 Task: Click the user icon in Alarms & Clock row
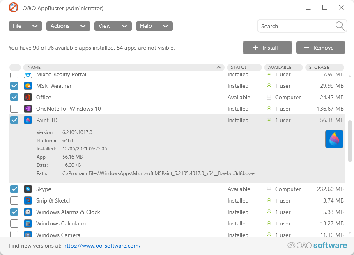(x=269, y=212)
